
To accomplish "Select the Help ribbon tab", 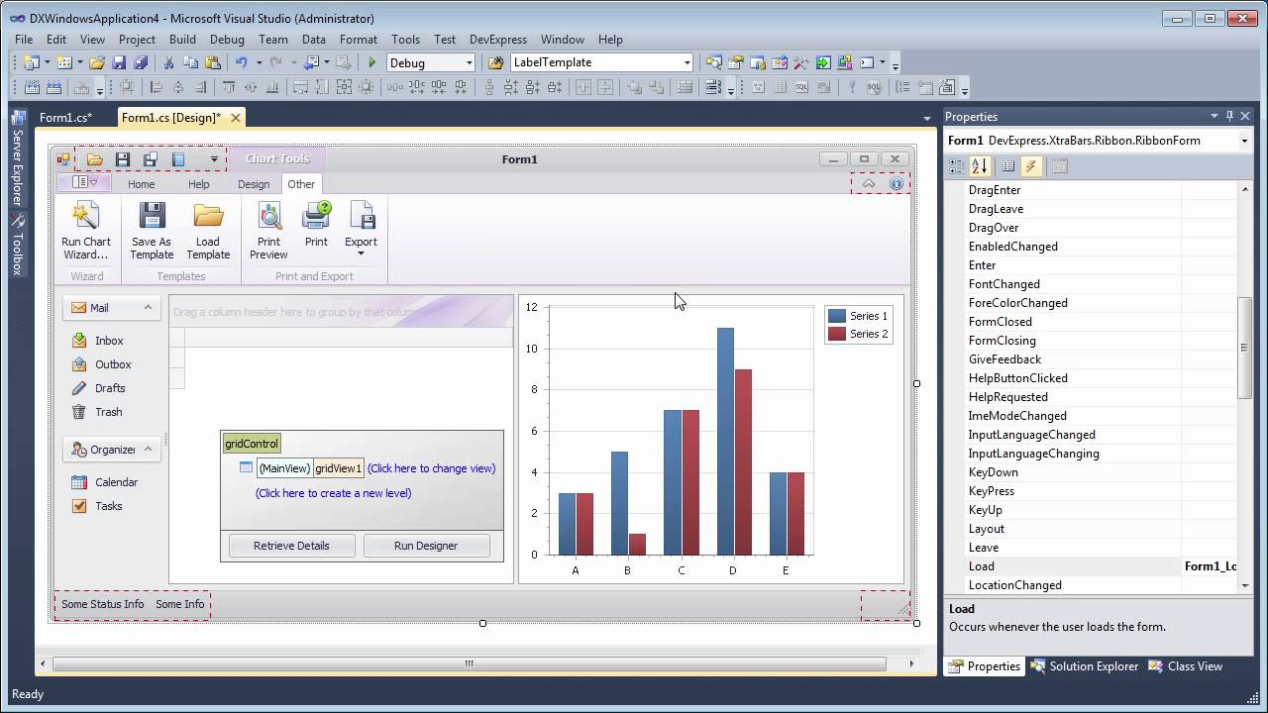I will pyautogui.click(x=199, y=184).
